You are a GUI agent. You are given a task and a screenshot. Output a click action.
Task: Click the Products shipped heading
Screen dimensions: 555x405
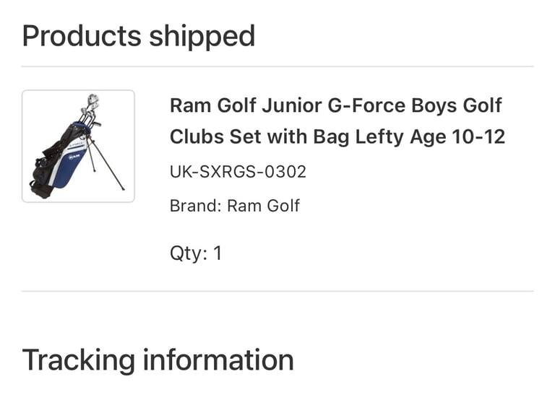(139, 36)
